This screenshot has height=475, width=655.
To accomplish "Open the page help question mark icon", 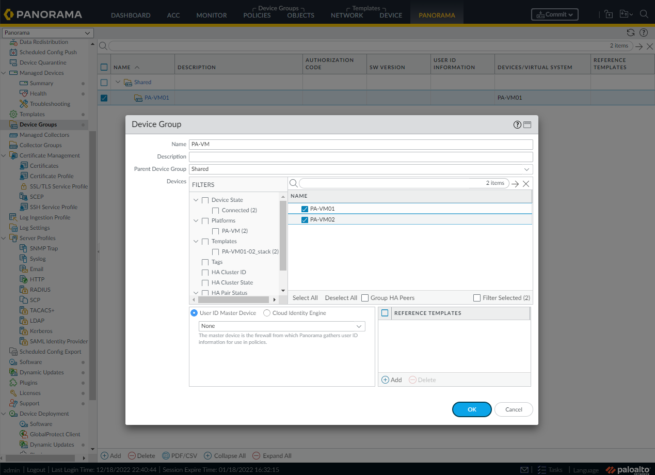I will pos(643,33).
